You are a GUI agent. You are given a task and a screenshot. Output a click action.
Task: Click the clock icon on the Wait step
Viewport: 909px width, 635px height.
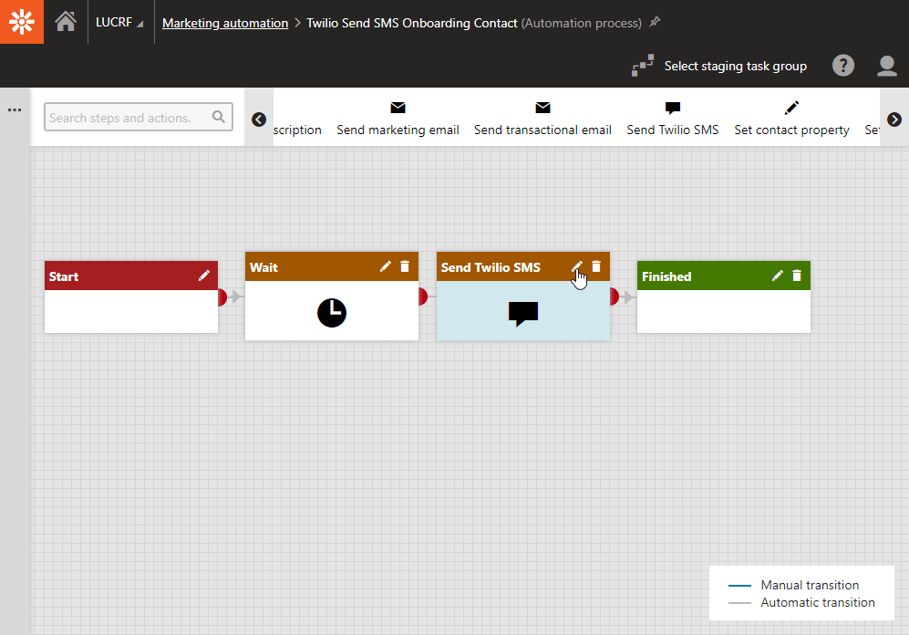pos(331,313)
